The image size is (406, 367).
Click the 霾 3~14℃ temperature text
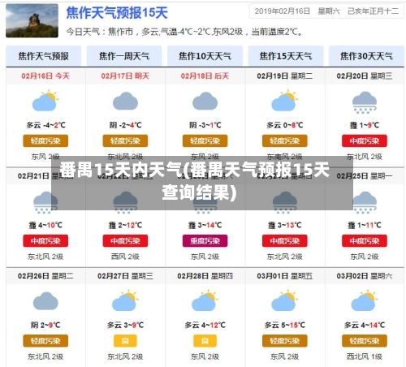(205, 225)
